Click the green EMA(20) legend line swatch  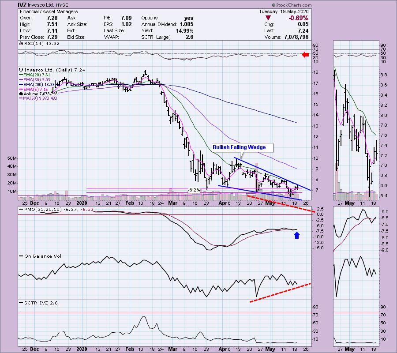pos(21,75)
